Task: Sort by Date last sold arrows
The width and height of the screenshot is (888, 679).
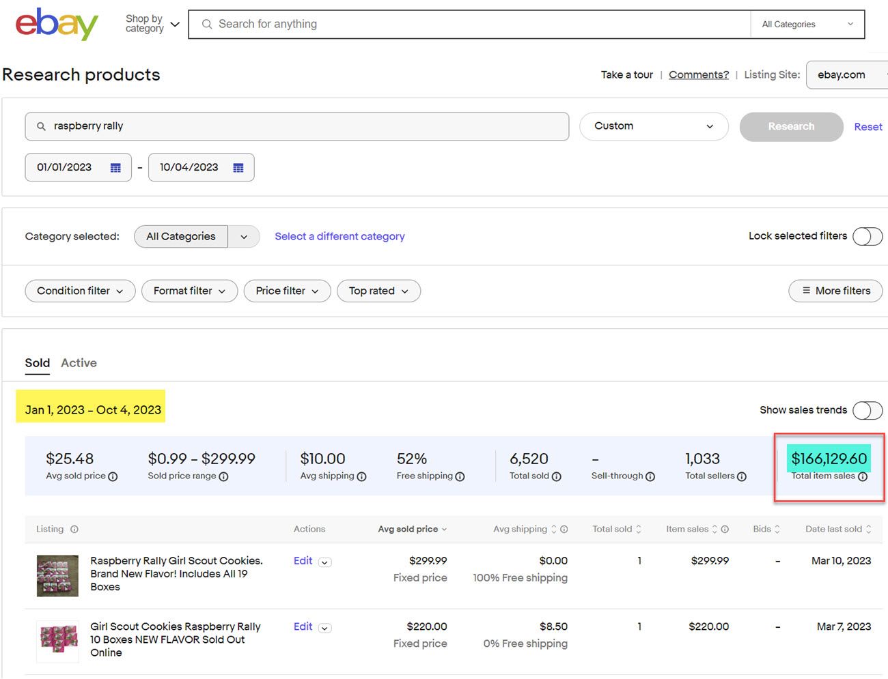Action: pos(868,529)
